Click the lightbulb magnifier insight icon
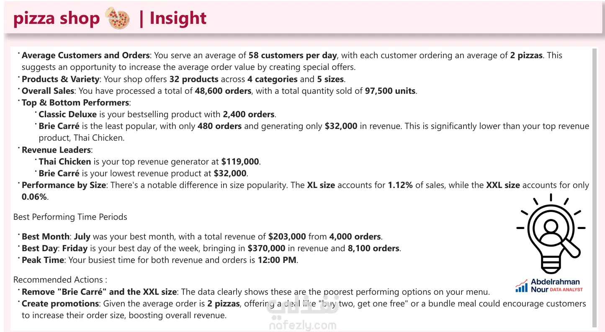The width and height of the screenshot is (605, 332). coord(551,233)
